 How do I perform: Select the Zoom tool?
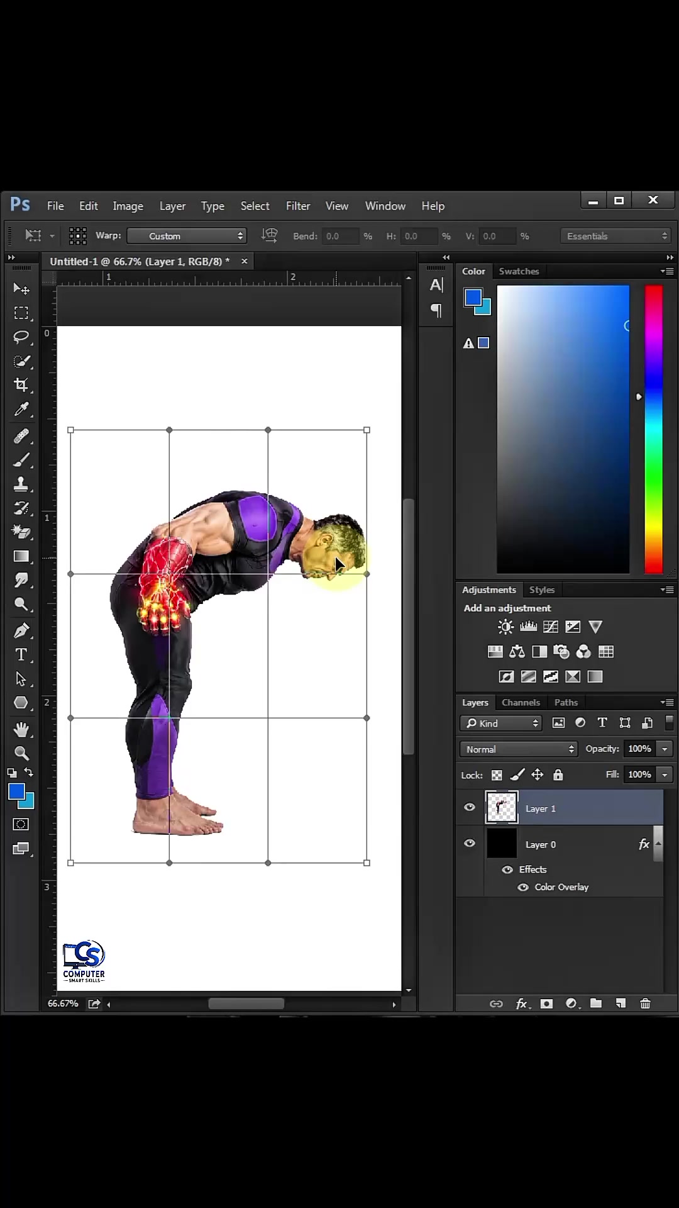21,753
